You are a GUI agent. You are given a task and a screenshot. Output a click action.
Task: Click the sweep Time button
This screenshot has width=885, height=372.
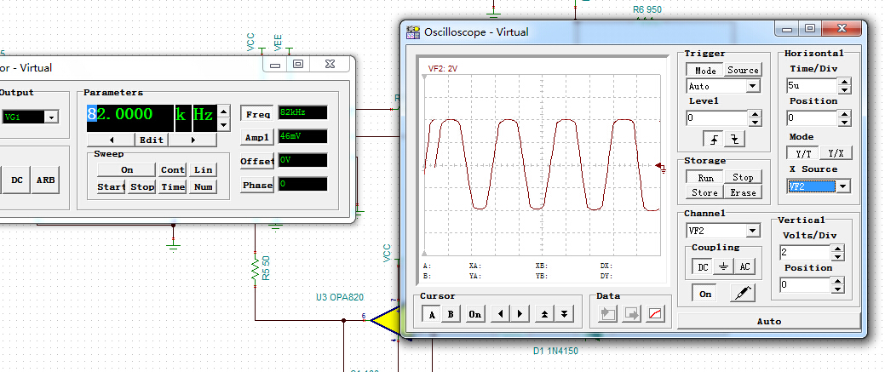[x=172, y=186]
